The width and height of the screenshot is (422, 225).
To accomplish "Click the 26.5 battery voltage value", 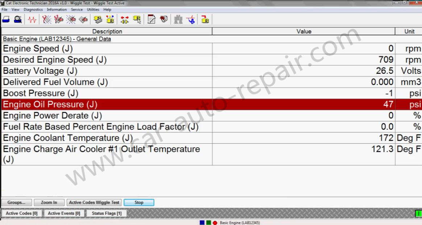I will 385,71.
